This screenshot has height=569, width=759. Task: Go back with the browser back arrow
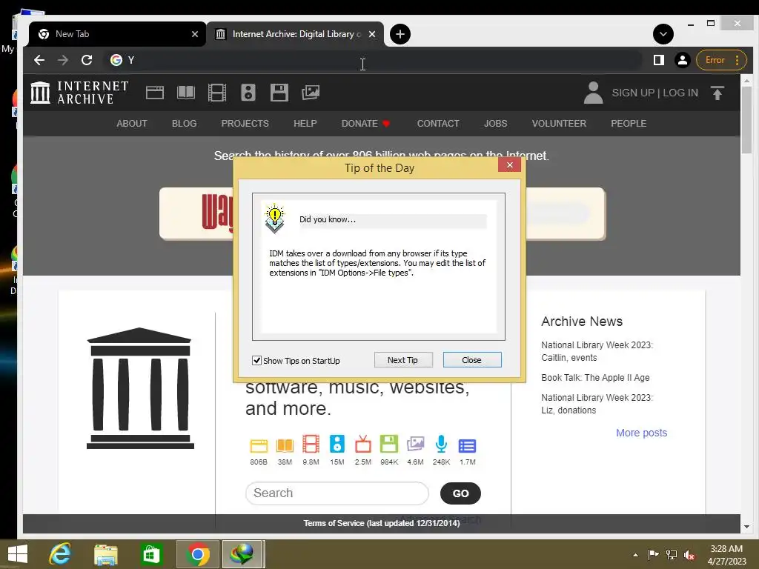pyautogui.click(x=39, y=60)
